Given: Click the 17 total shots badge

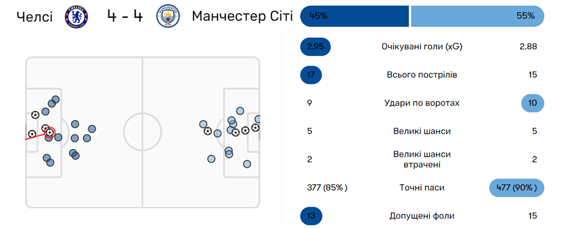Looking at the screenshot, I should click(x=311, y=75).
